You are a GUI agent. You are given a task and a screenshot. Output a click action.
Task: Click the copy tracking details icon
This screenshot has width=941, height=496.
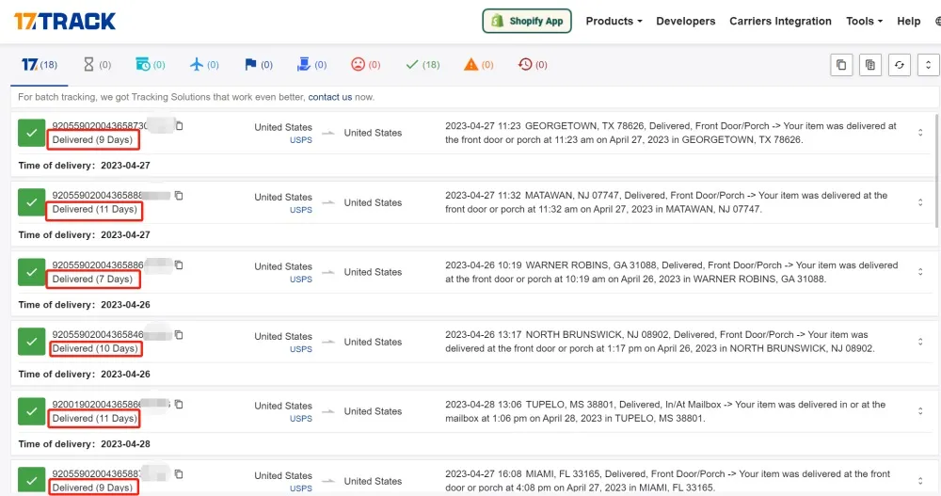[870, 65]
